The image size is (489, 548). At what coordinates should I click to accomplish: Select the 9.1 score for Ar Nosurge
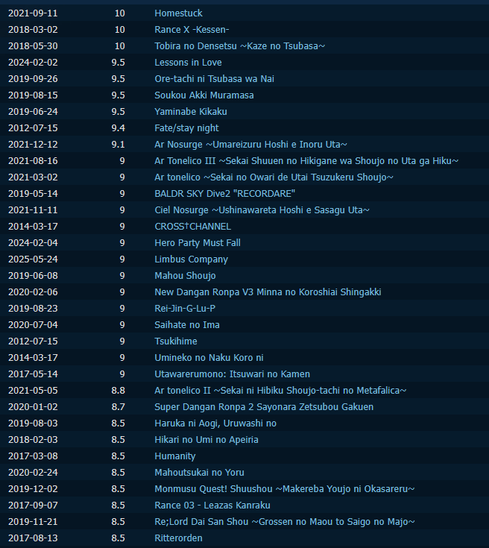click(x=118, y=145)
